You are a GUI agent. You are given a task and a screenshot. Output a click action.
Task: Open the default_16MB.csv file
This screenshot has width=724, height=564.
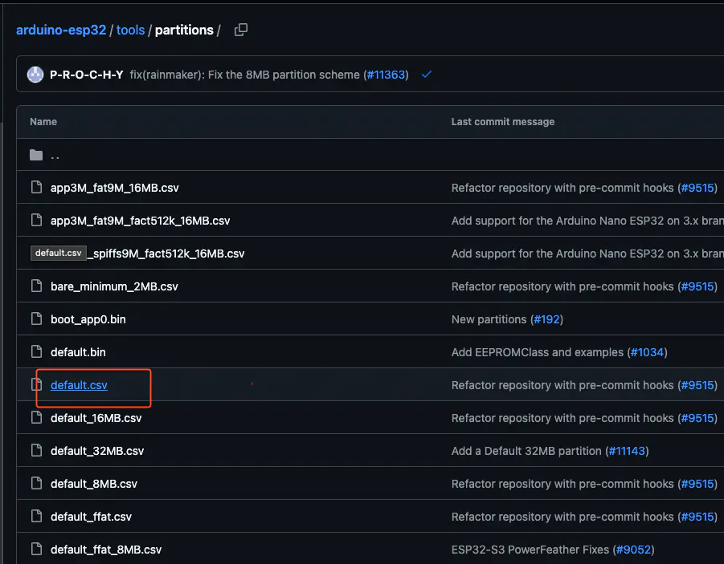(96, 418)
